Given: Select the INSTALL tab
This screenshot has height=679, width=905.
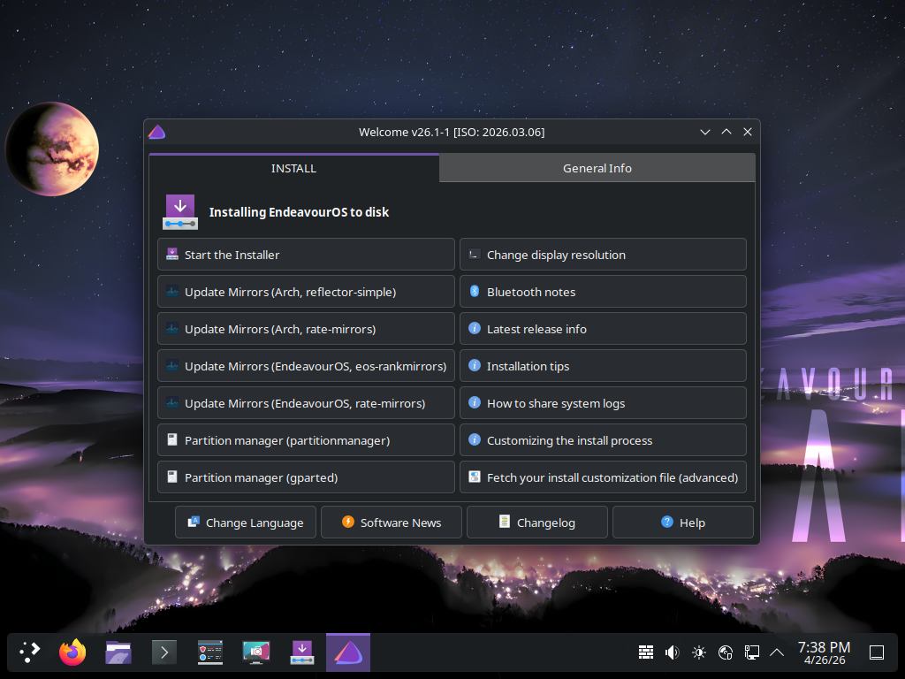Looking at the screenshot, I should 293,168.
